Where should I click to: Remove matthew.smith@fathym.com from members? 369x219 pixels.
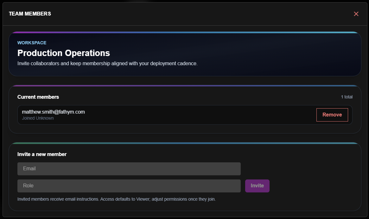[x=332, y=115]
